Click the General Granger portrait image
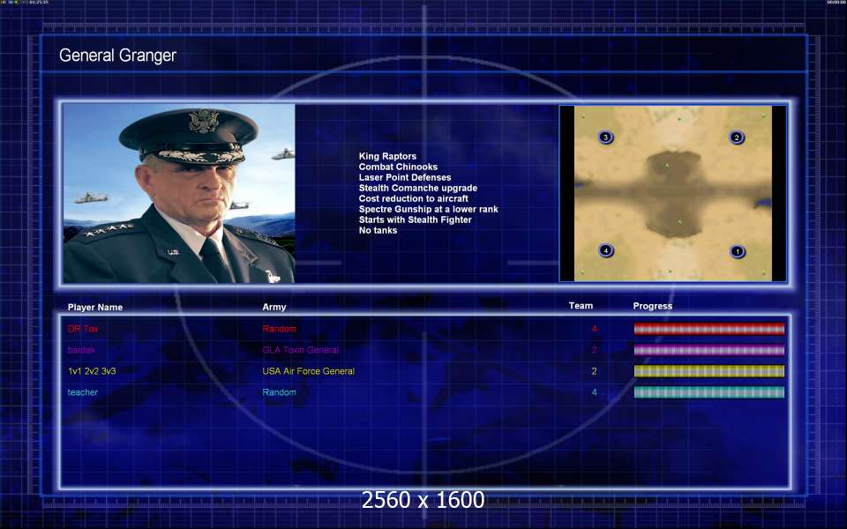The width and height of the screenshot is (847, 529). coord(179,193)
